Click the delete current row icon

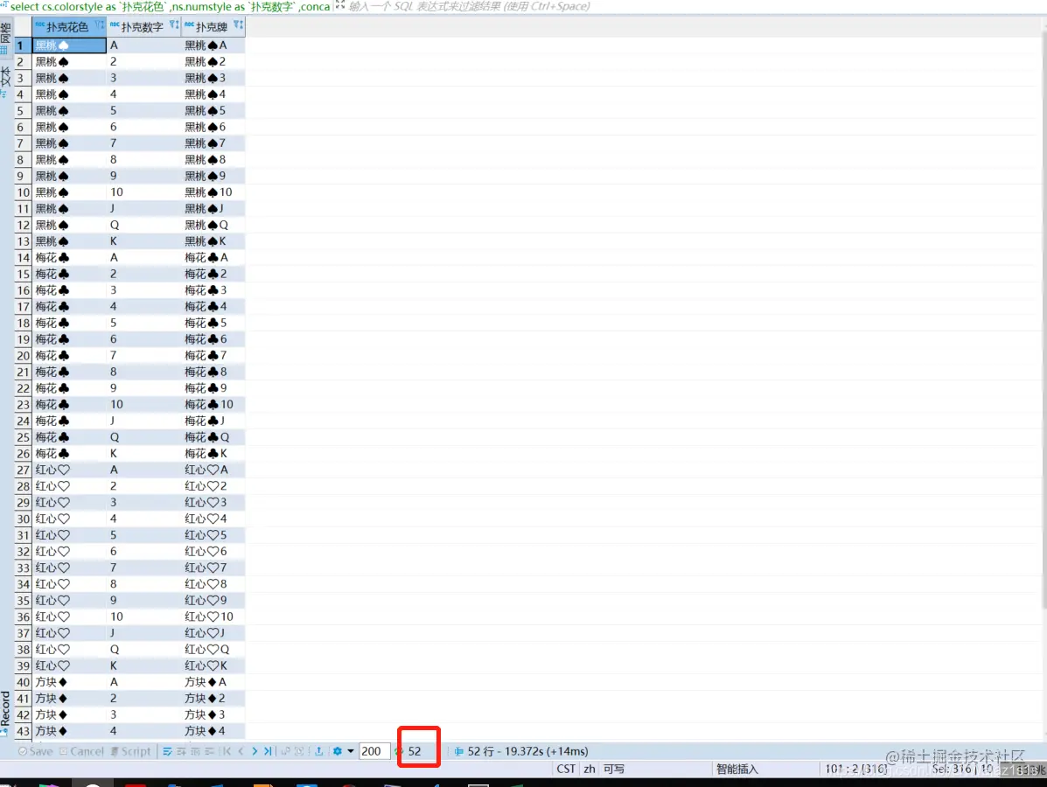[x=209, y=751]
